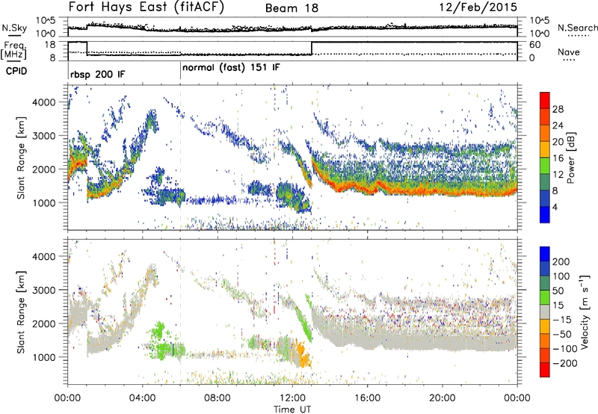The height and width of the screenshot is (414, 598).
Task: Click the green velocity cluster near 05:00 UT
Action: coord(162,343)
